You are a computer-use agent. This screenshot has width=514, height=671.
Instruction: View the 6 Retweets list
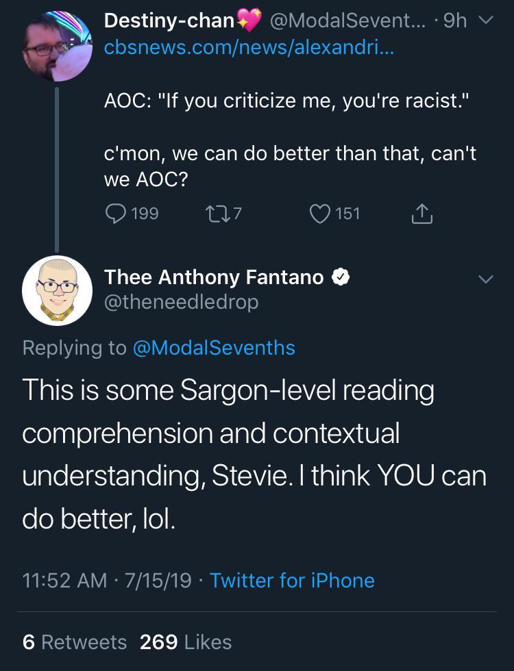pyautogui.click(x=75, y=642)
